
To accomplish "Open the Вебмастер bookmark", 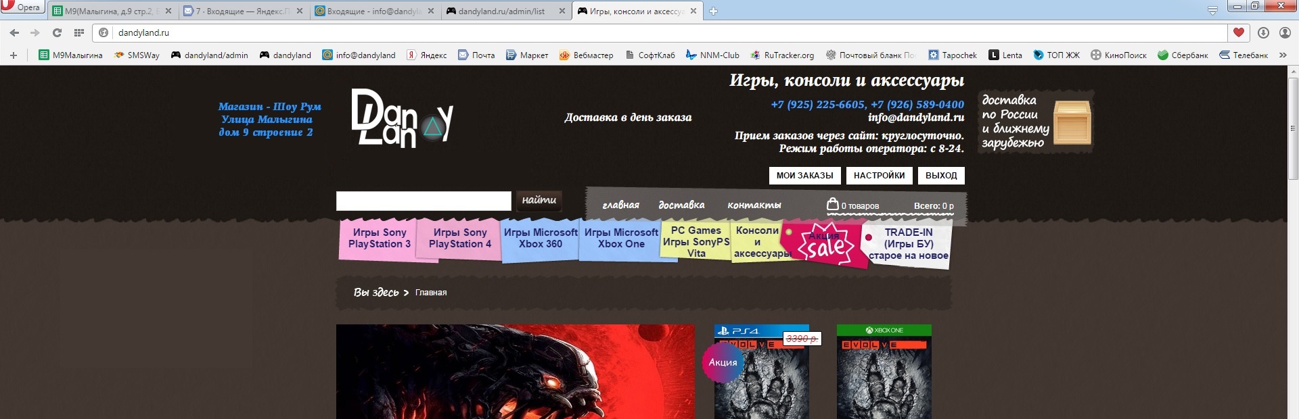I will [x=587, y=55].
